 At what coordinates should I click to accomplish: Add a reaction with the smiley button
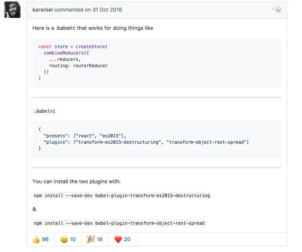point(276,10)
